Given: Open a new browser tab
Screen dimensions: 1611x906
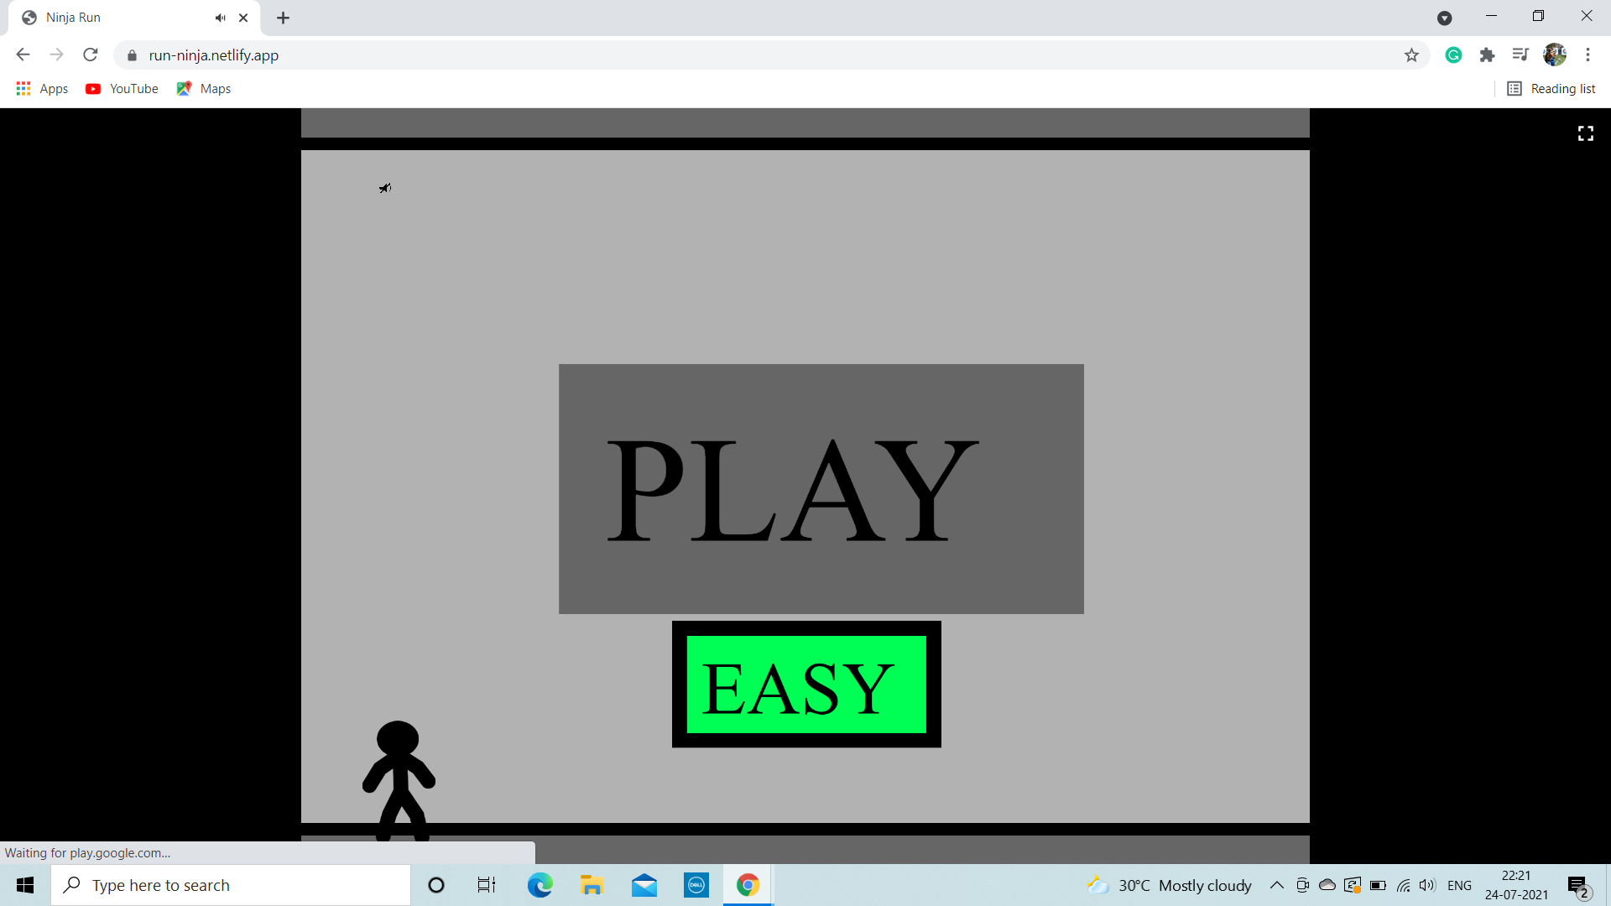Looking at the screenshot, I should pyautogui.click(x=283, y=18).
